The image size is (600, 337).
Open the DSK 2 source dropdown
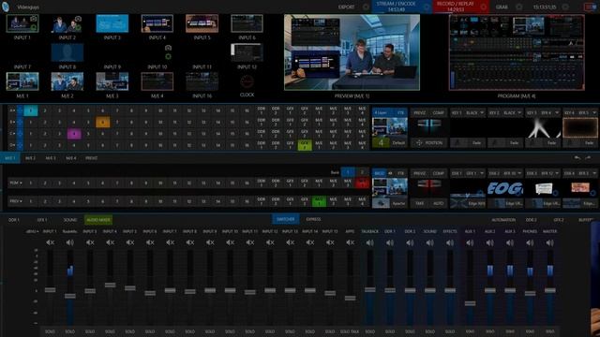coord(519,173)
